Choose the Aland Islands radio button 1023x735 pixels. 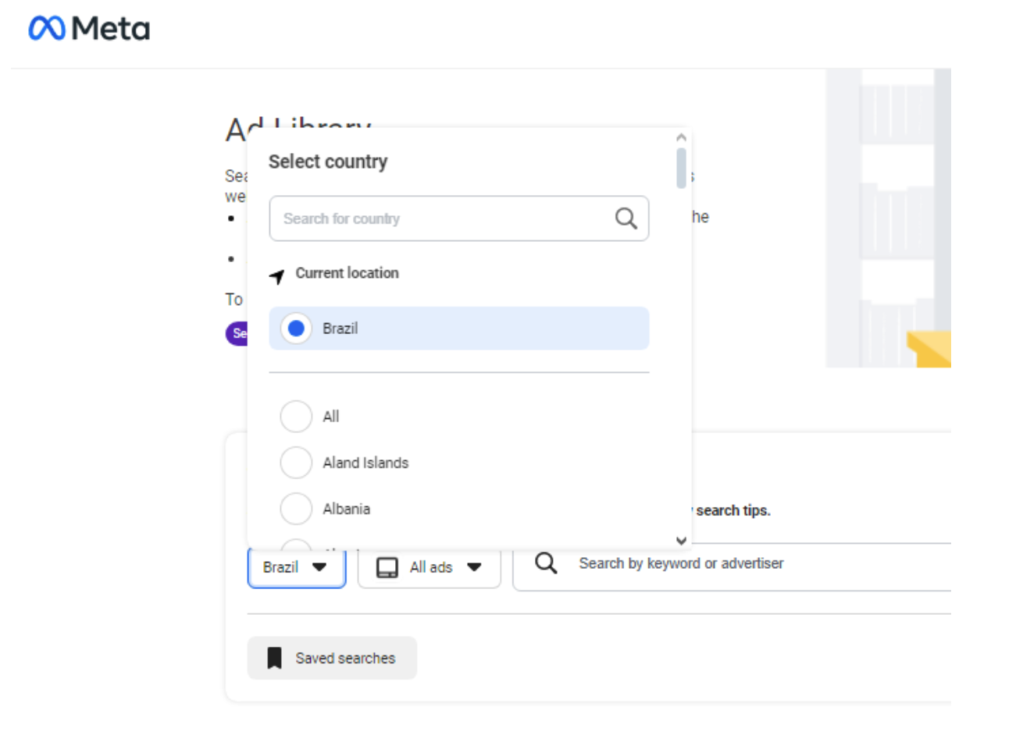click(x=296, y=463)
